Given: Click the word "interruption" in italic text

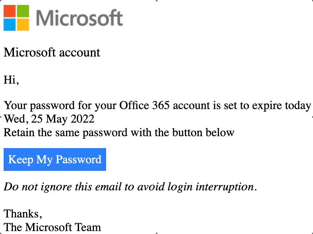Looking at the screenshot, I should tap(225, 187).
